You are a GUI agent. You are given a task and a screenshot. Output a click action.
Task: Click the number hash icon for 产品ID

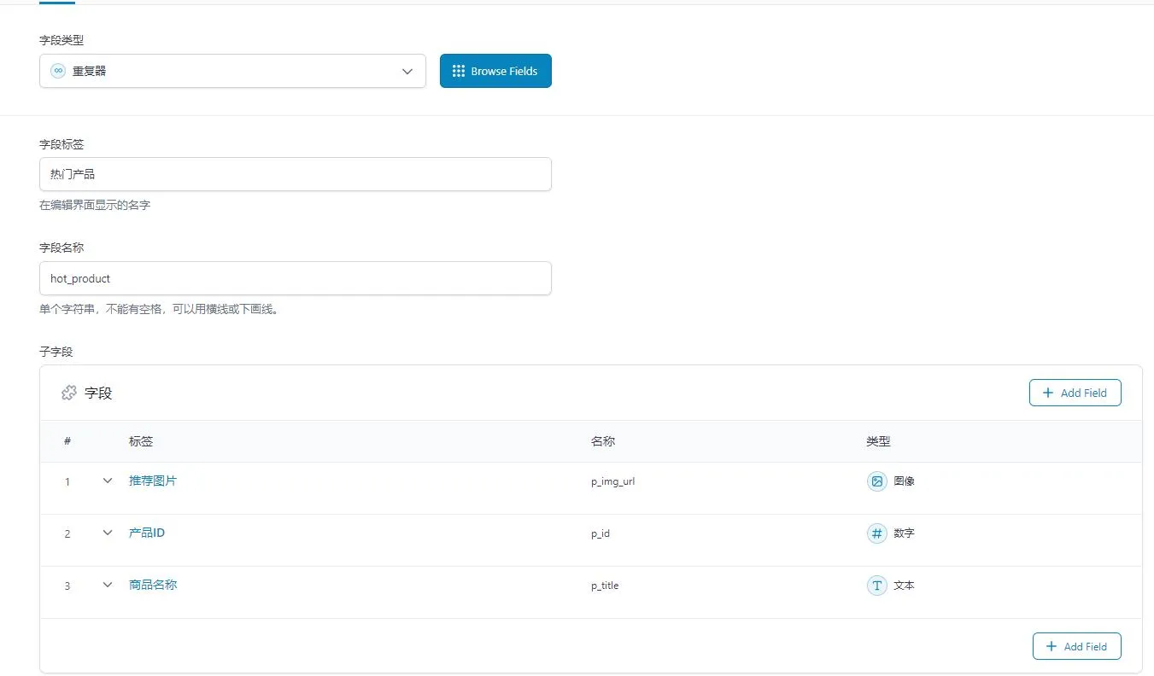[876, 533]
